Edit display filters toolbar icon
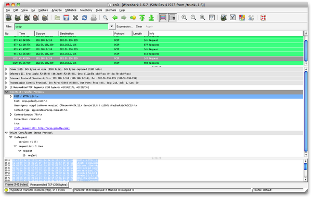This screenshot has width=312, height=198. 233,18
